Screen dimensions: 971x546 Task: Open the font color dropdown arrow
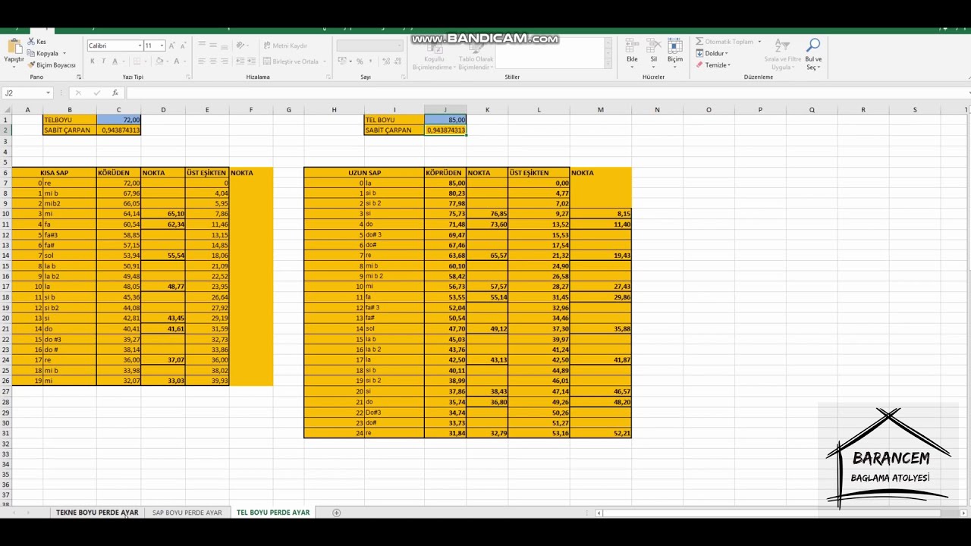click(x=184, y=61)
